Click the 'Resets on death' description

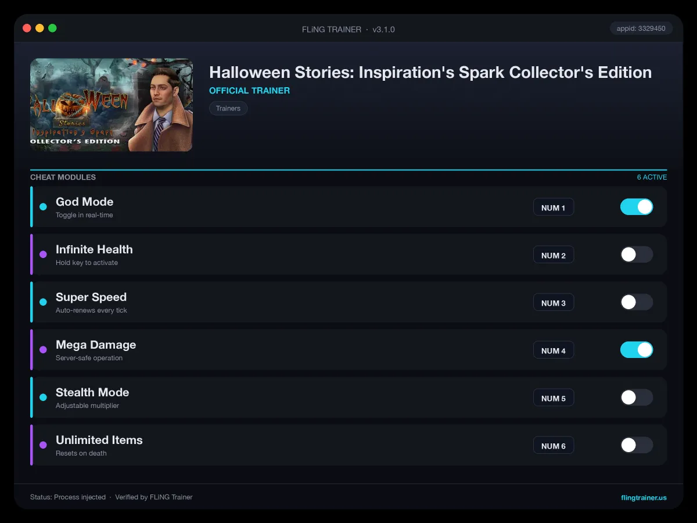(x=81, y=453)
